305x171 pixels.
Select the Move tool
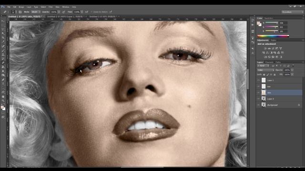coord(3,21)
